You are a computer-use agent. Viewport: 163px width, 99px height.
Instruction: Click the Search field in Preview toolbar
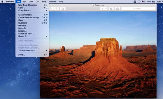coord(139,9)
